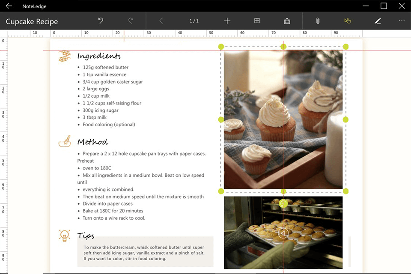Screen dimensions: 411x274
Task: Click the mixing bowl icon beside Method
Action: (x=65, y=141)
